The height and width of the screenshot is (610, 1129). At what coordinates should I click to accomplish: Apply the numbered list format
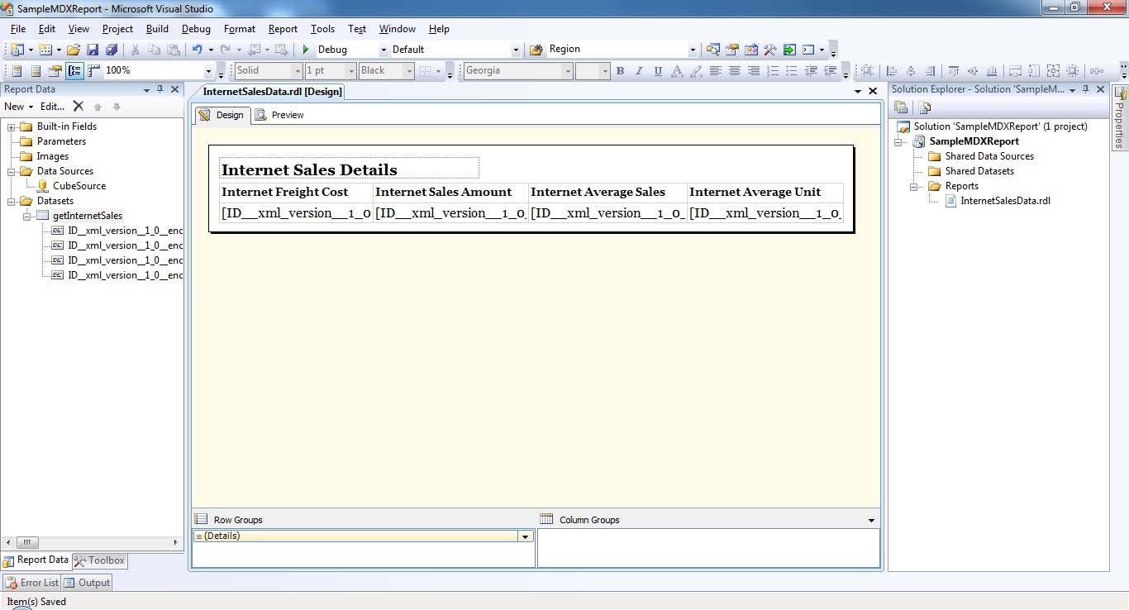pyautogui.click(x=773, y=71)
